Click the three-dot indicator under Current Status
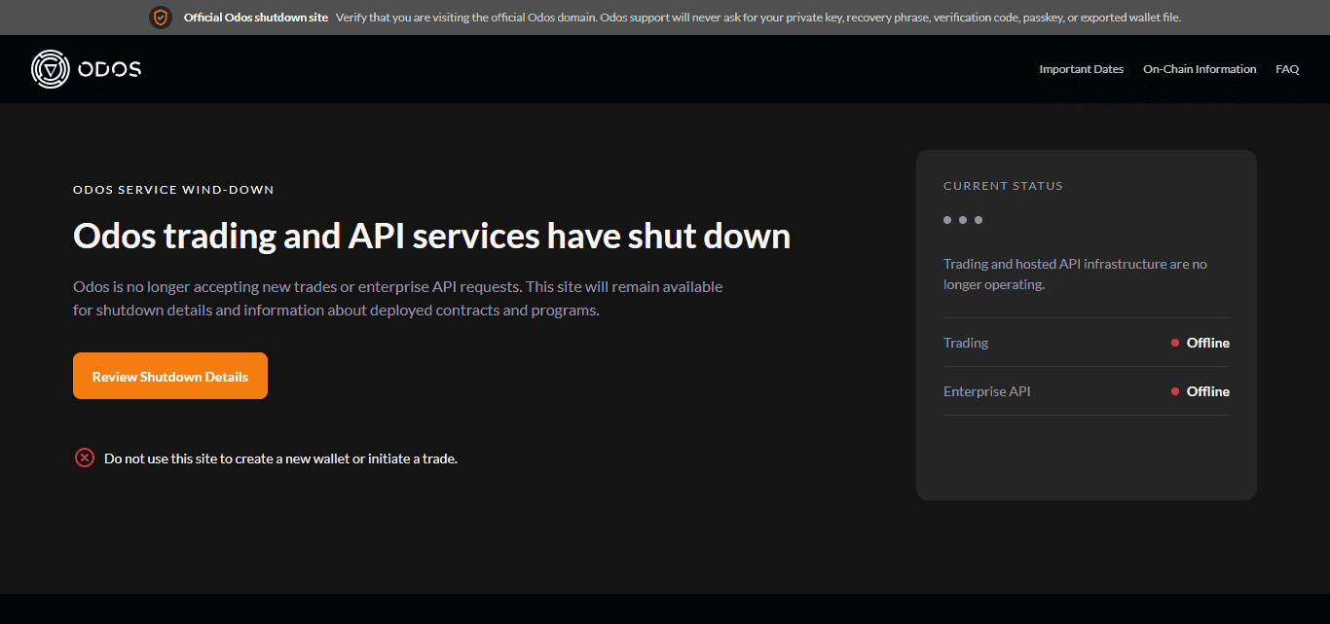 click(963, 220)
